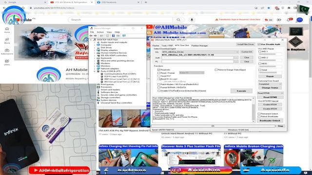
Task: Open Action menu in Device Manager
Action: [x=100, y=32]
